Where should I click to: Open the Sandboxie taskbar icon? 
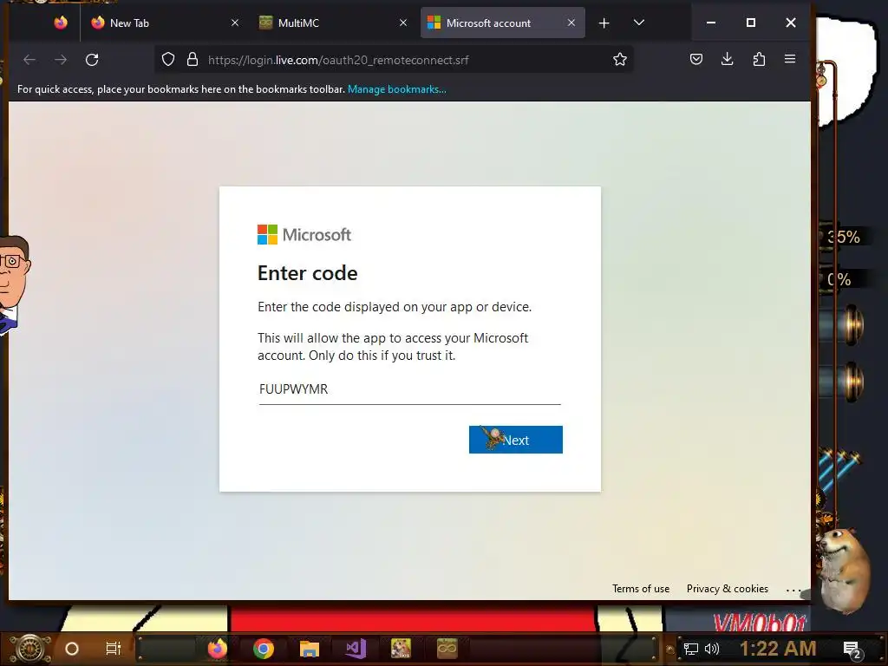coord(401,649)
